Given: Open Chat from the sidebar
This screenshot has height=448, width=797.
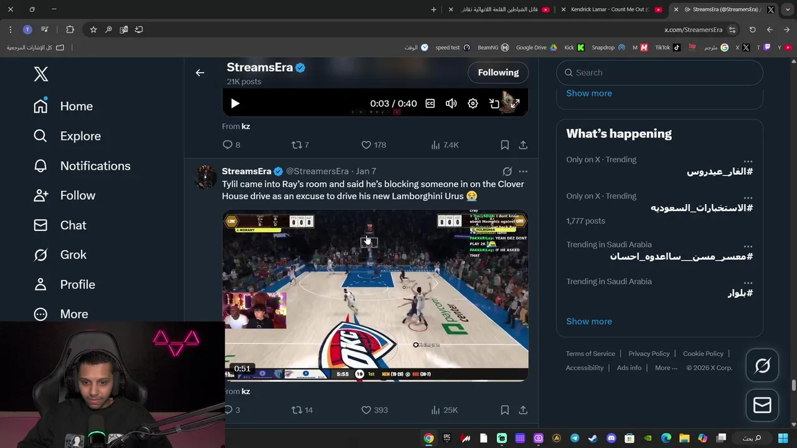Looking at the screenshot, I should tap(60, 225).
